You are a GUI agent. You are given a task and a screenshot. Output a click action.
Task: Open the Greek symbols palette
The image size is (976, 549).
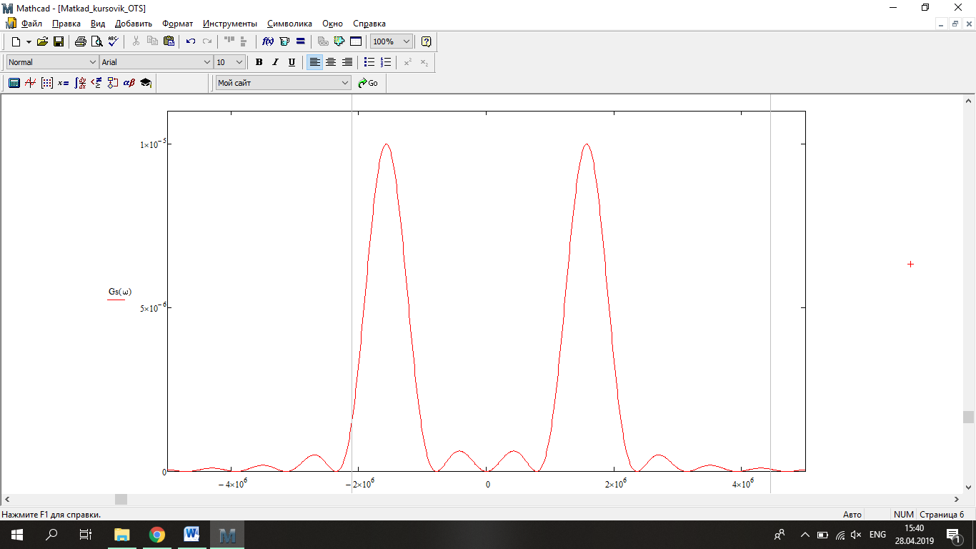pos(129,83)
